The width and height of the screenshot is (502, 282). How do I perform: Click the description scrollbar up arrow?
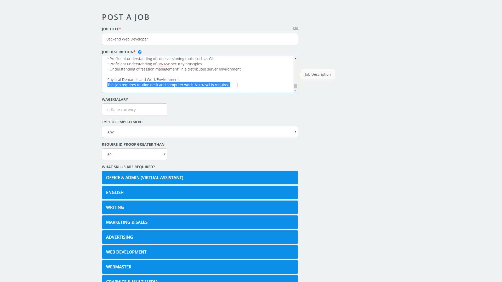click(295, 58)
